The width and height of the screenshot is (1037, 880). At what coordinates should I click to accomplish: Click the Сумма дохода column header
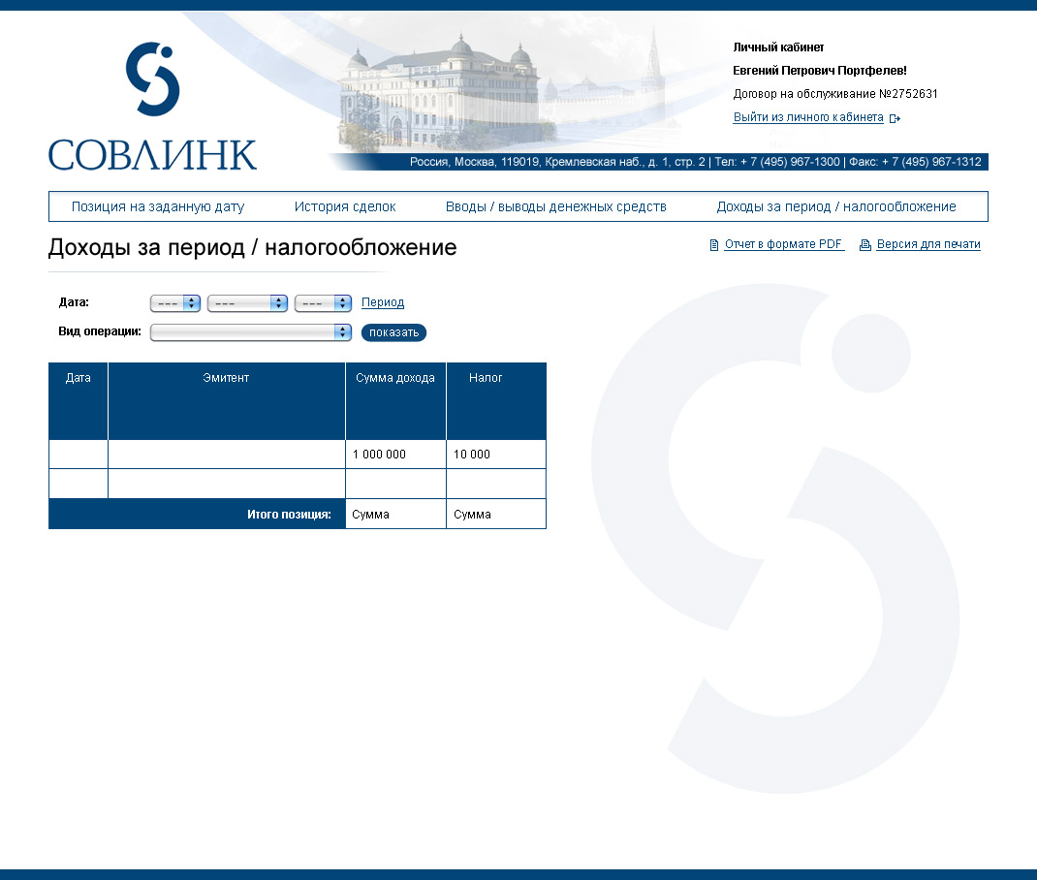click(395, 378)
